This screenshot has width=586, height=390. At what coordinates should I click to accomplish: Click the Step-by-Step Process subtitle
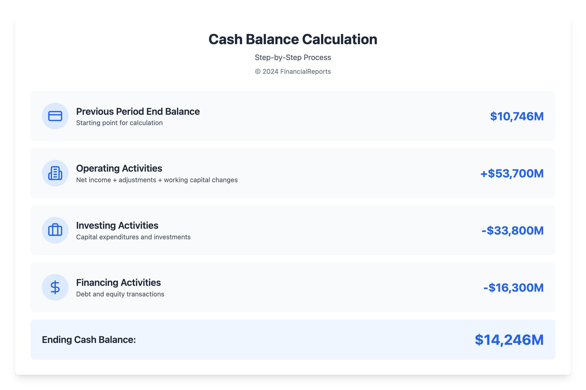[x=293, y=57]
